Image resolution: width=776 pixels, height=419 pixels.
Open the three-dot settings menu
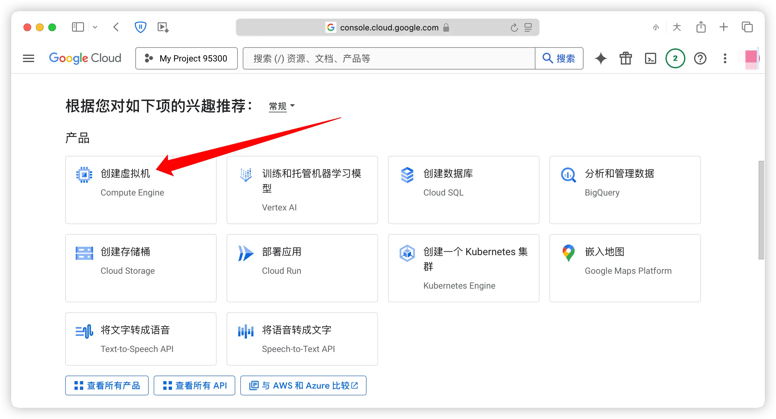coord(725,58)
